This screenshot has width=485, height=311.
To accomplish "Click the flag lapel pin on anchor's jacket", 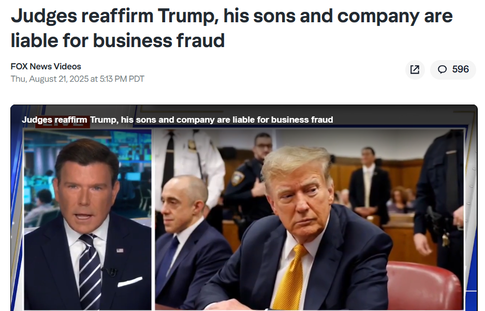I will [120, 250].
